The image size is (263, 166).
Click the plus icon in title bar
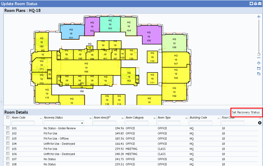251,4
